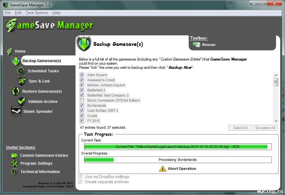Toggle the Battlefield 2 checkbox
Viewport: 285px width, 195px height.
tap(82, 90)
